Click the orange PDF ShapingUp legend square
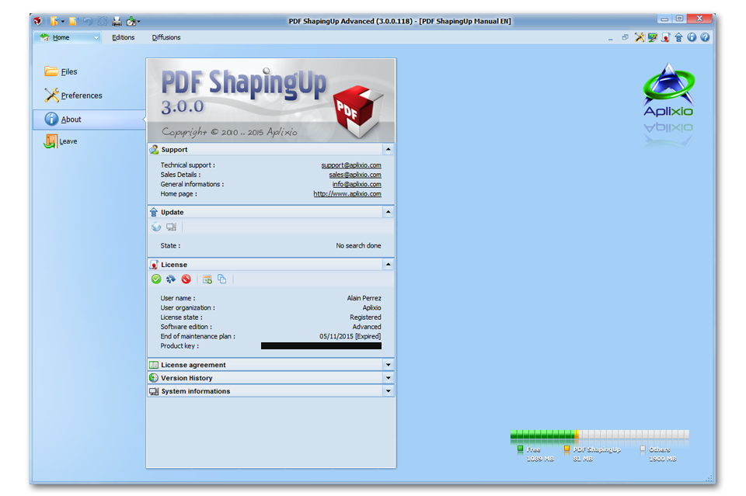 pyautogui.click(x=566, y=449)
